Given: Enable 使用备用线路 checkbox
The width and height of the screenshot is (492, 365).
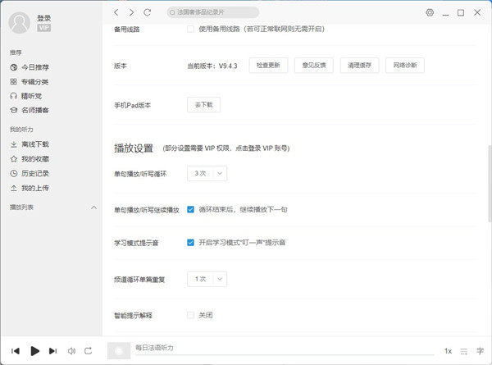Looking at the screenshot, I should [190, 29].
